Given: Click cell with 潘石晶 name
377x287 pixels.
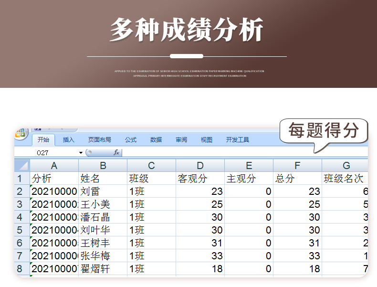Looking at the screenshot, I should click(103, 217).
